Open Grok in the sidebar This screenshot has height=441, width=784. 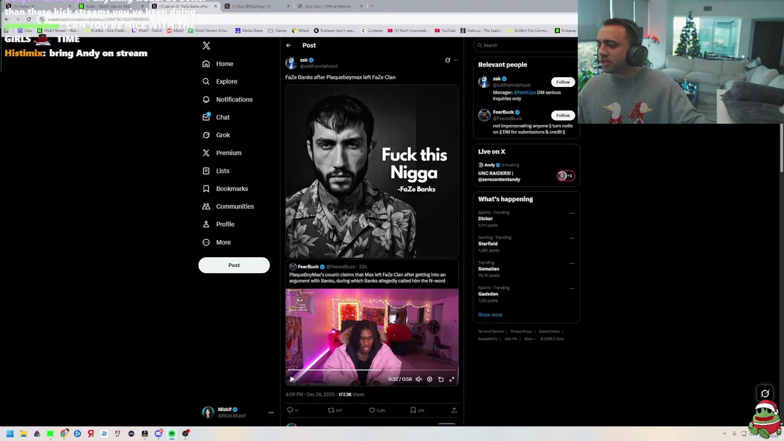click(x=216, y=135)
